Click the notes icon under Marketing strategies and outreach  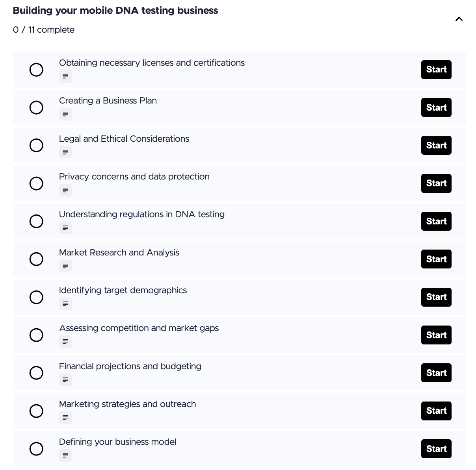coord(65,418)
